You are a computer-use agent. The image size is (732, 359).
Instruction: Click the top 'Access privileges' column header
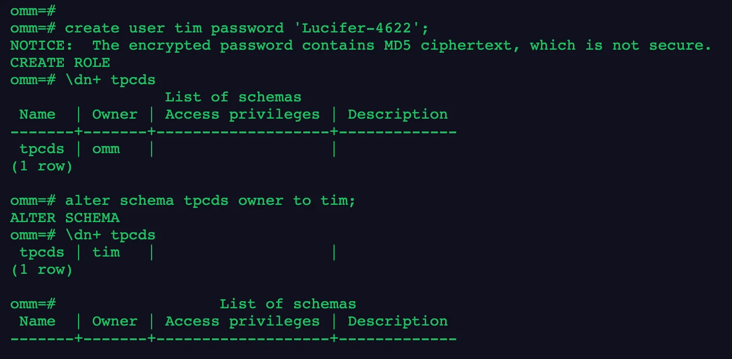[x=242, y=114]
